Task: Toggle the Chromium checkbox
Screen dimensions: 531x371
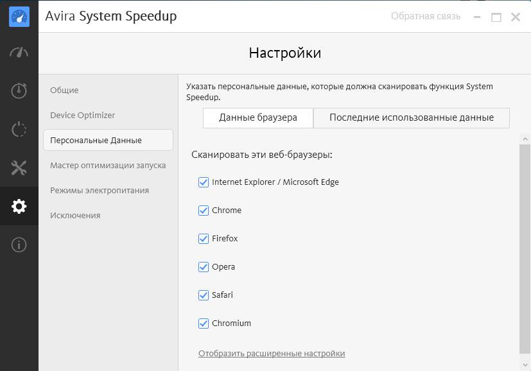Action: tap(203, 324)
